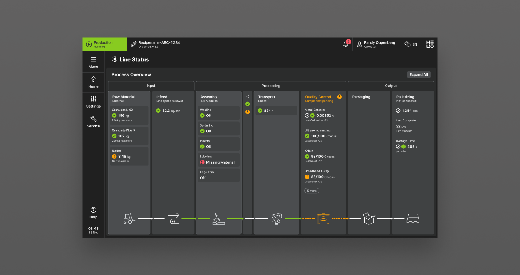Click the Expand All button
520x275 pixels.
[418, 74]
